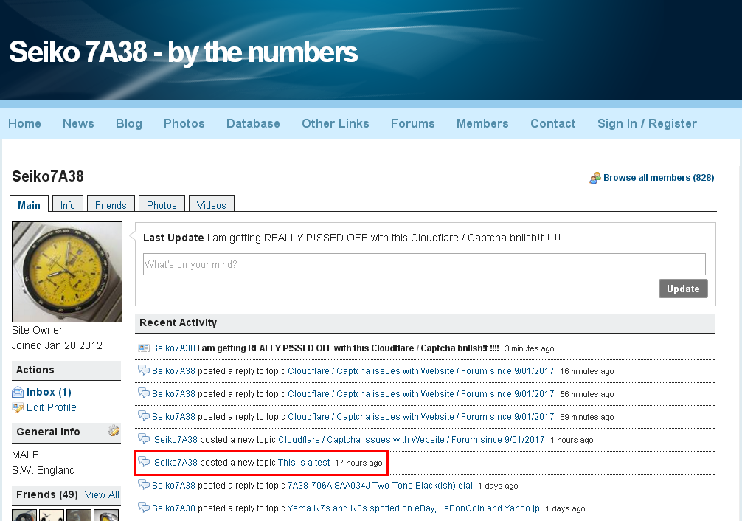Click the Edit Profile link
Image resolution: width=742 pixels, height=521 pixels.
pyautogui.click(x=51, y=407)
